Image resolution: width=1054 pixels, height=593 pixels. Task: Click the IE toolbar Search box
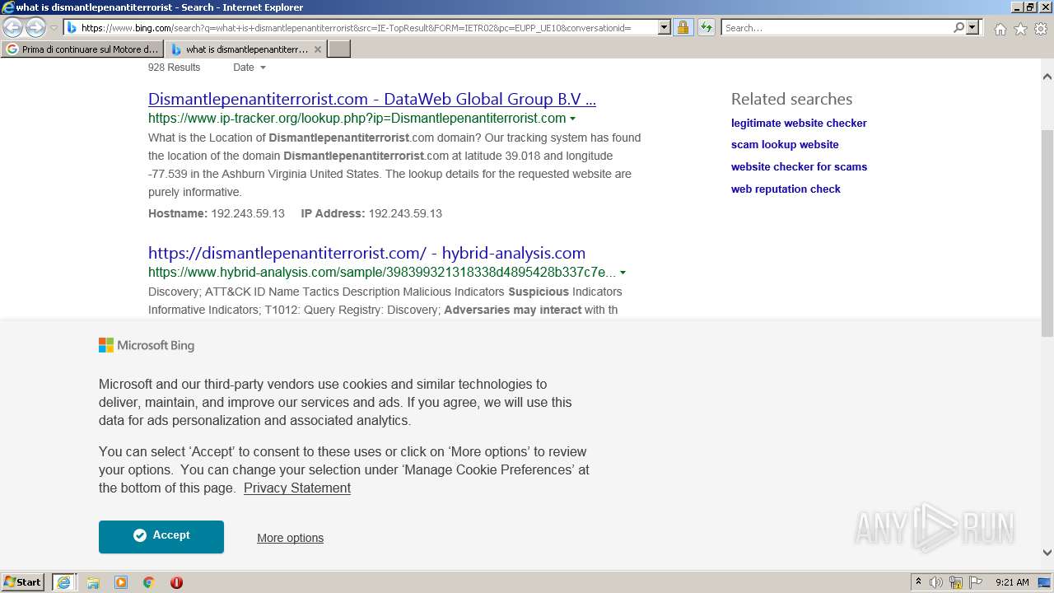[x=837, y=28]
